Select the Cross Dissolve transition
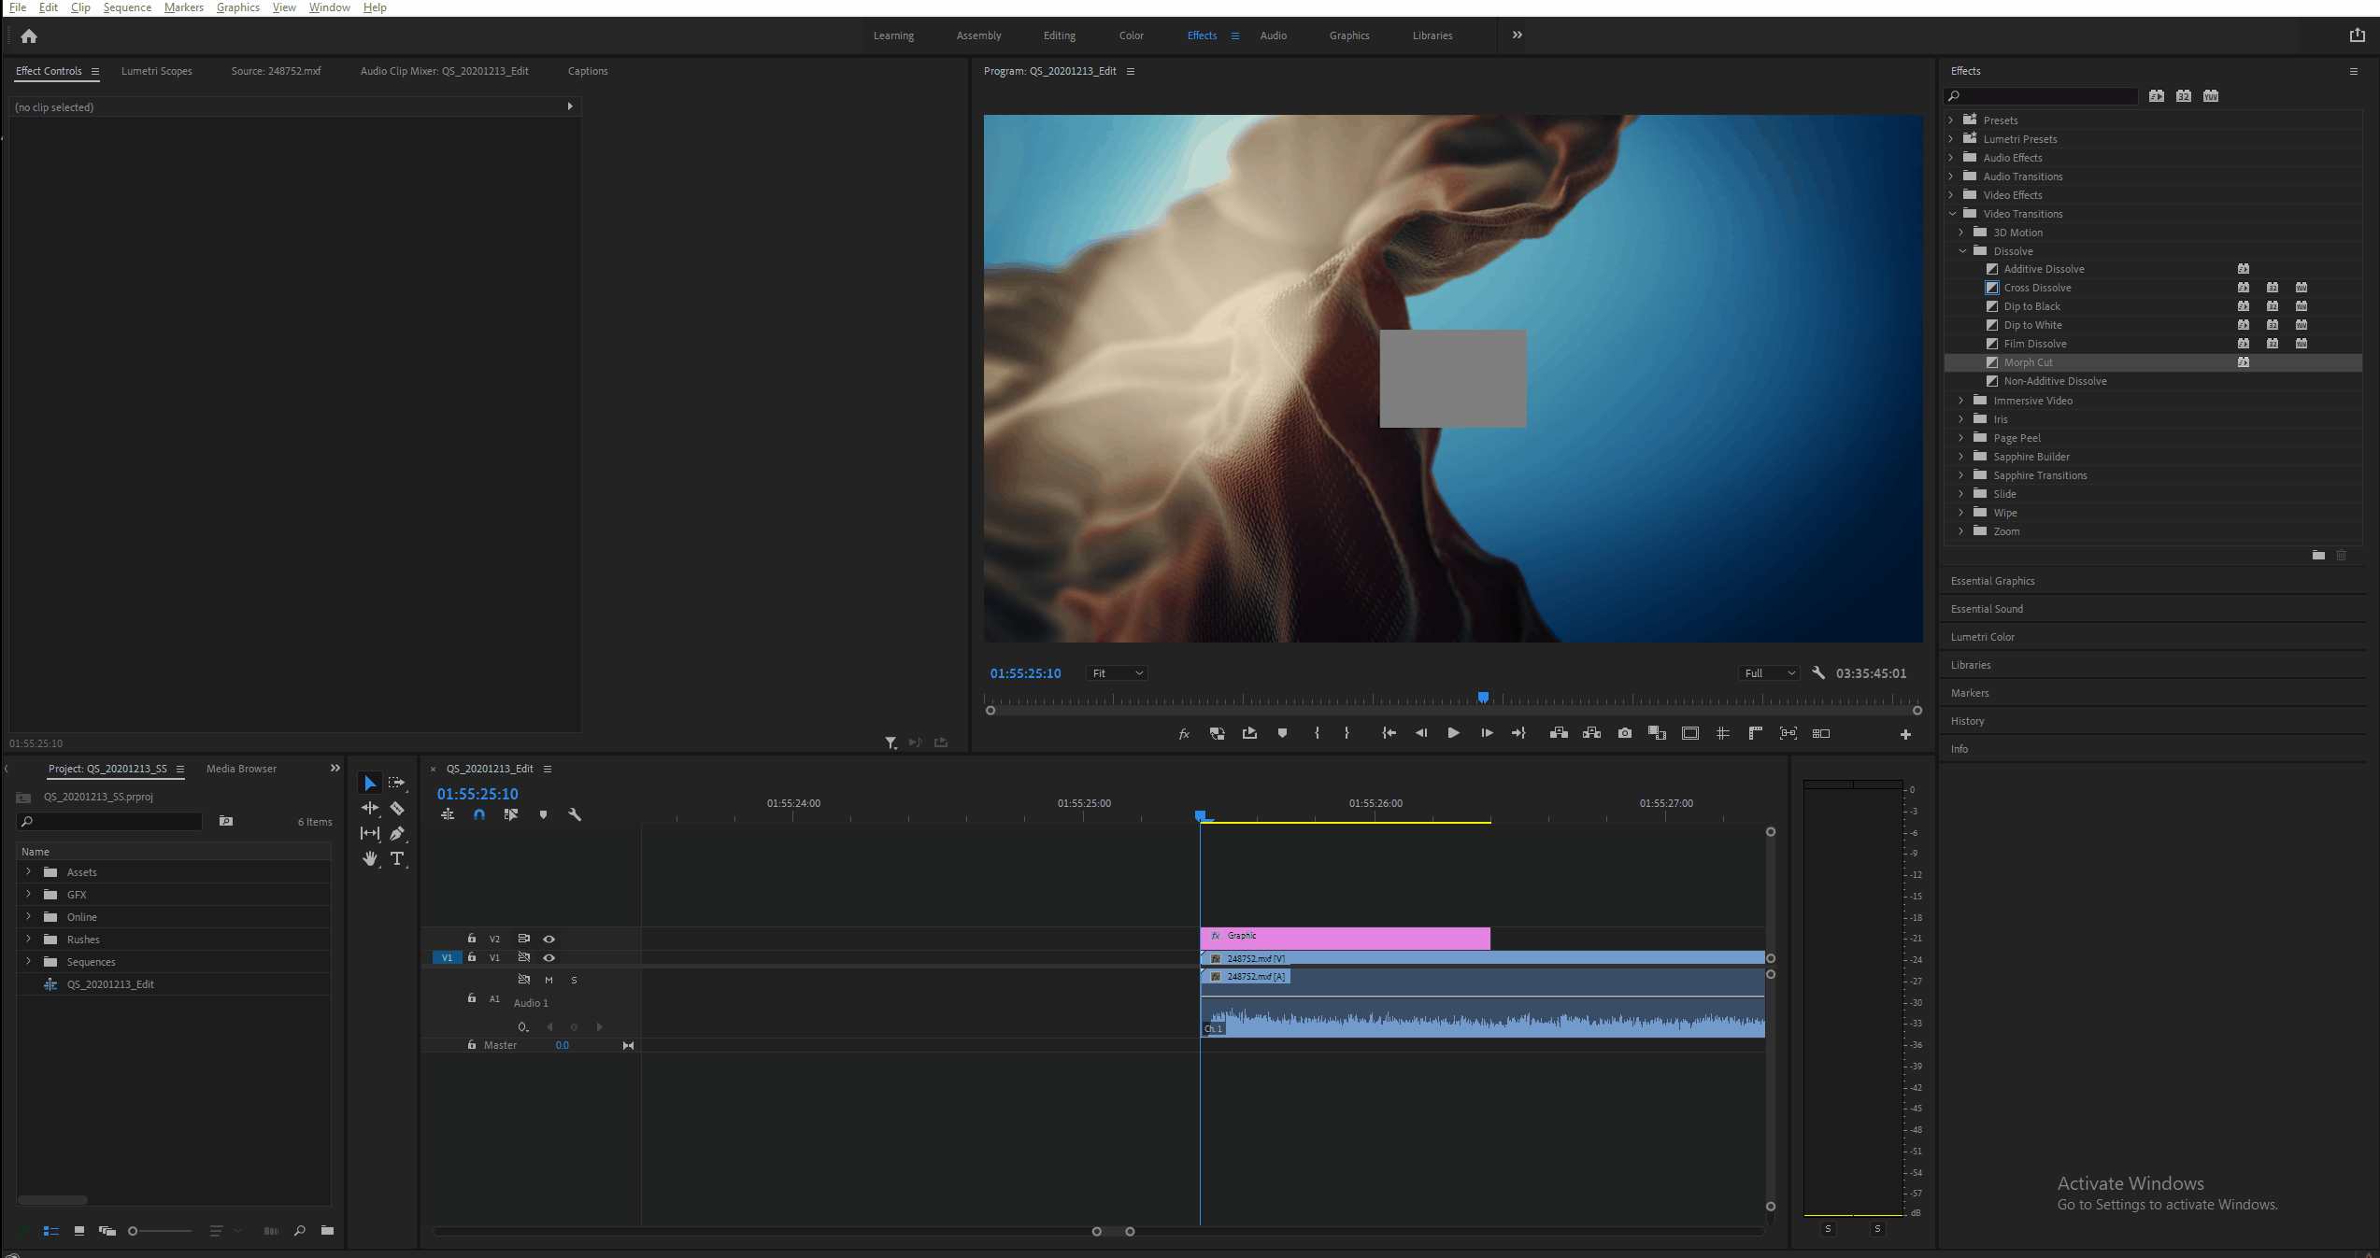The width and height of the screenshot is (2380, 1258). tap(2037, 288)
